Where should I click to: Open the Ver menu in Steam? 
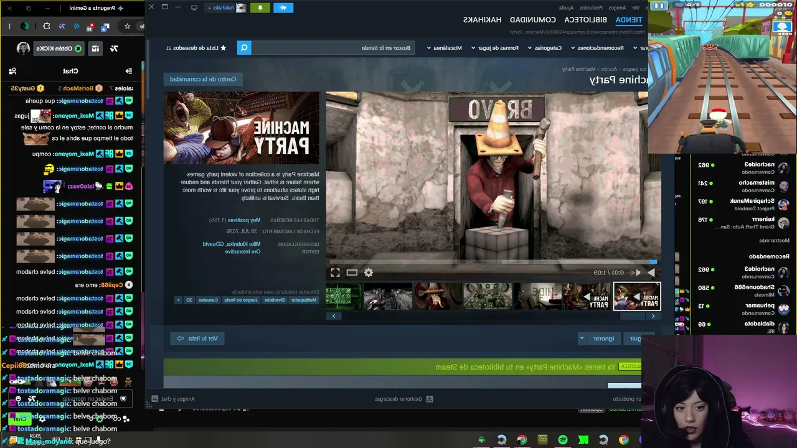click(636, 7)
